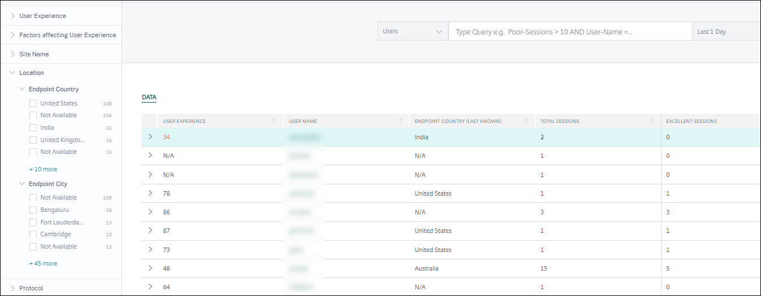Sort by Endpoint Country column arrows
761x296 pixels.
[x=526, y=121]
